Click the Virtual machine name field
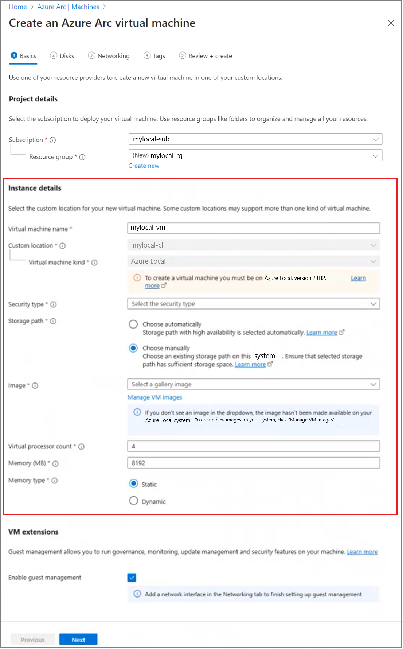The image size is (403, 649). (x=253, y=228)
